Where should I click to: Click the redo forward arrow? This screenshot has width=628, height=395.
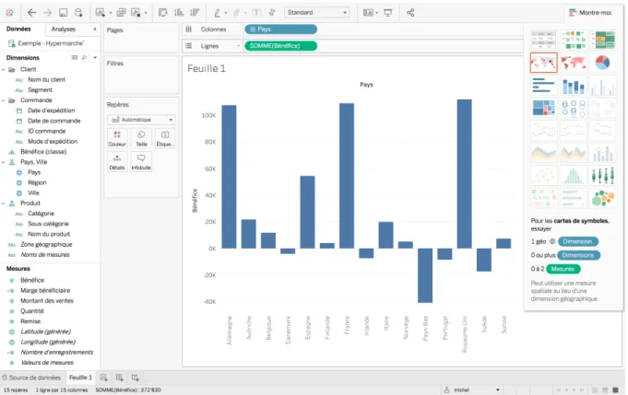[x=47, y=12]
